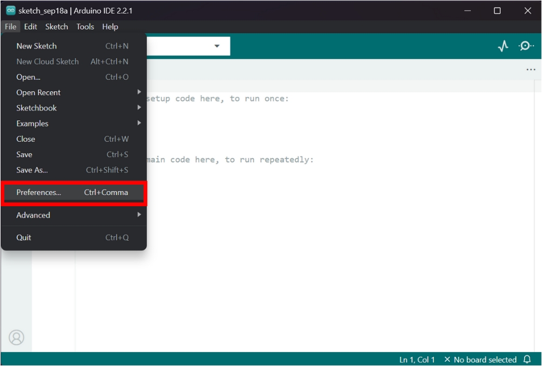
Task: Click the X beside 'No board selected'
Action: (x=448, y=359)
